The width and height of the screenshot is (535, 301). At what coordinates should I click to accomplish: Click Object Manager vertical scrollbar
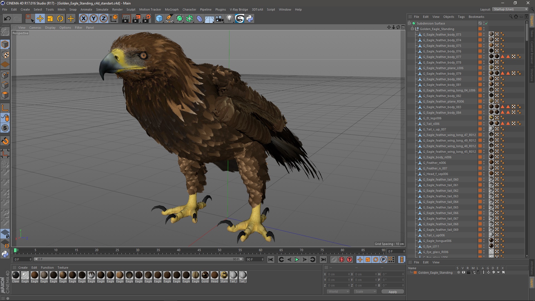527,31
